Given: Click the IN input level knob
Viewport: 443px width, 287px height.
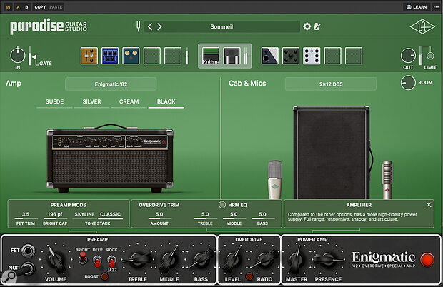Looking at the screenshot, I should click(x=18, y=55).
